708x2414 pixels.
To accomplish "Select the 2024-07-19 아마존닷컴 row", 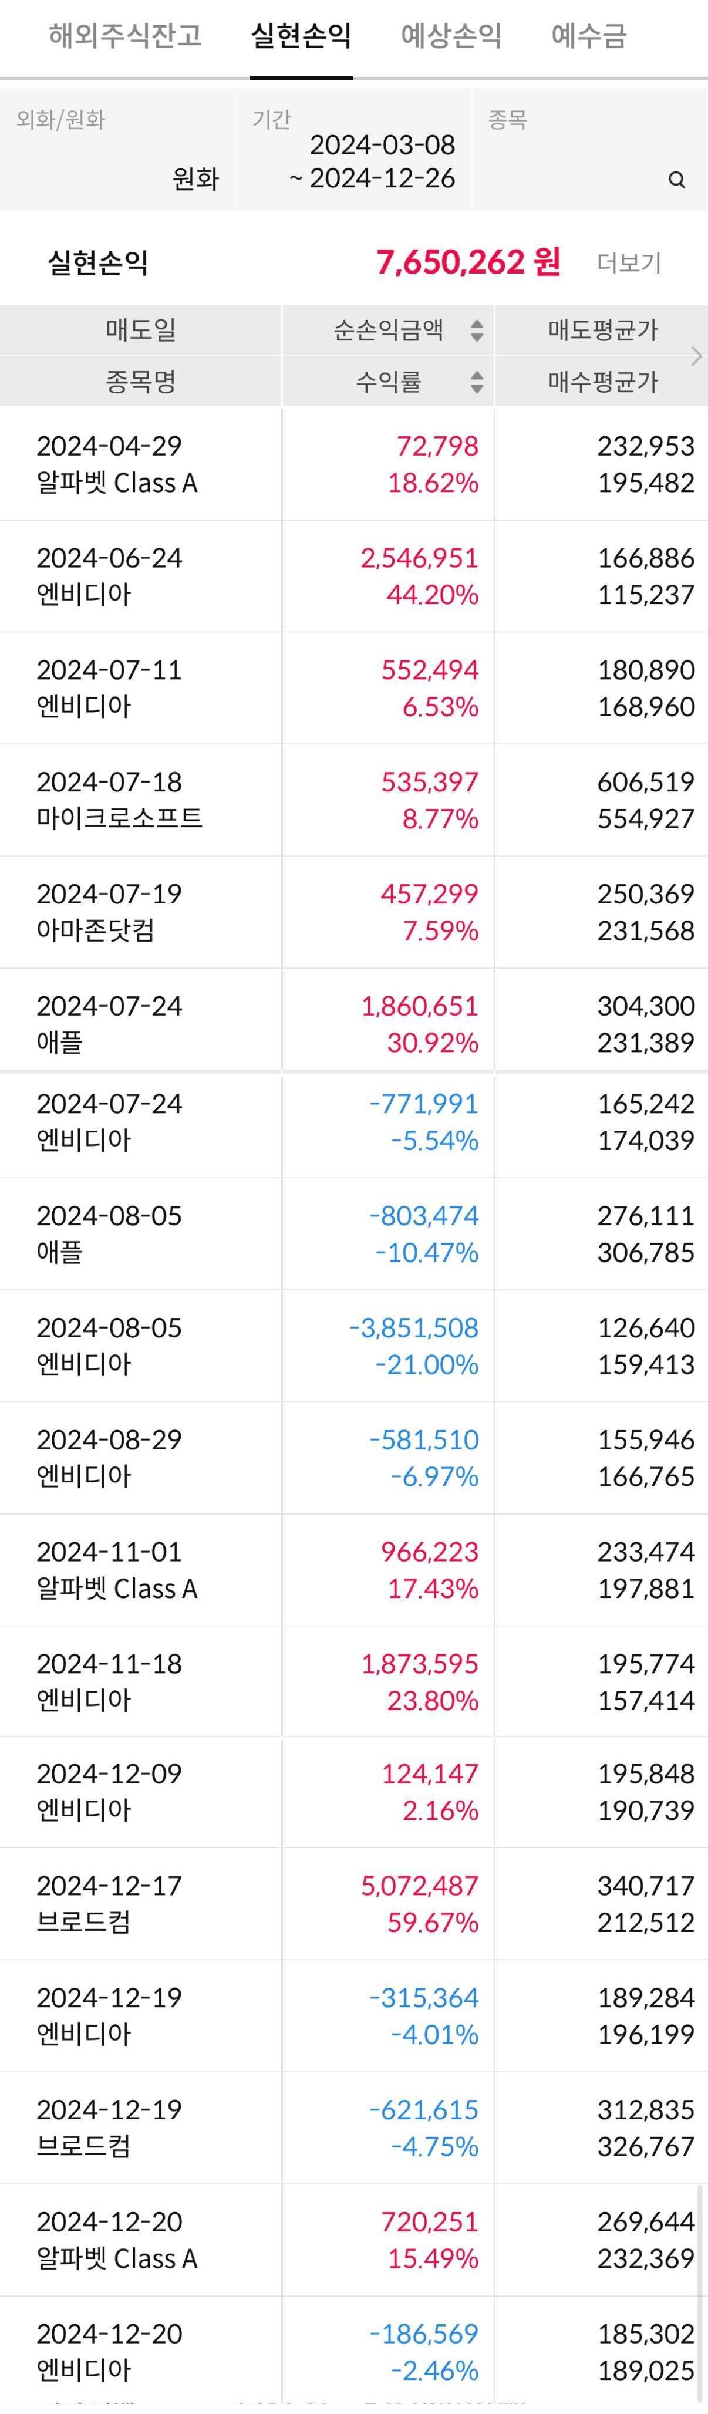I will click(x=354, y=912).
